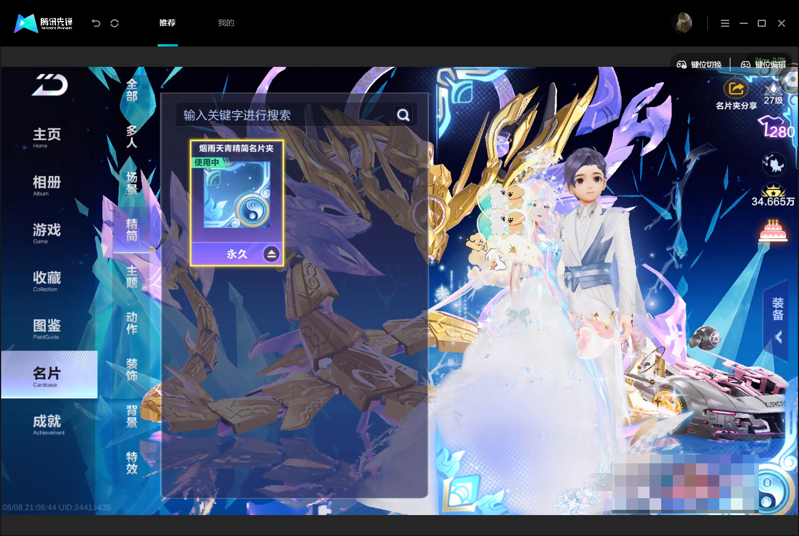Open the user avatar in the title bar

682,23
